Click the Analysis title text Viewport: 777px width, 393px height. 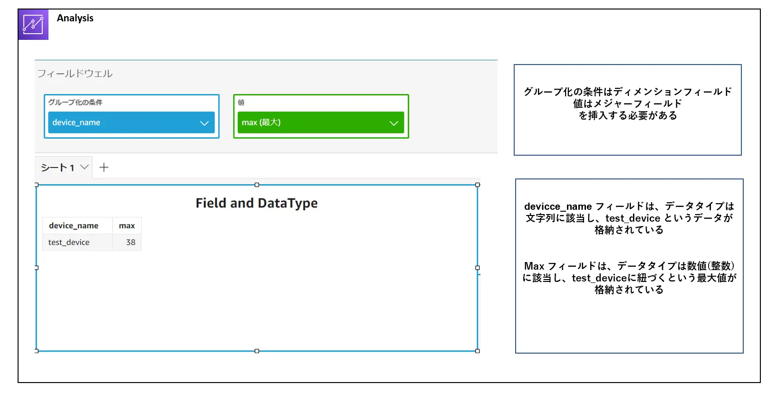pos(75,18)
